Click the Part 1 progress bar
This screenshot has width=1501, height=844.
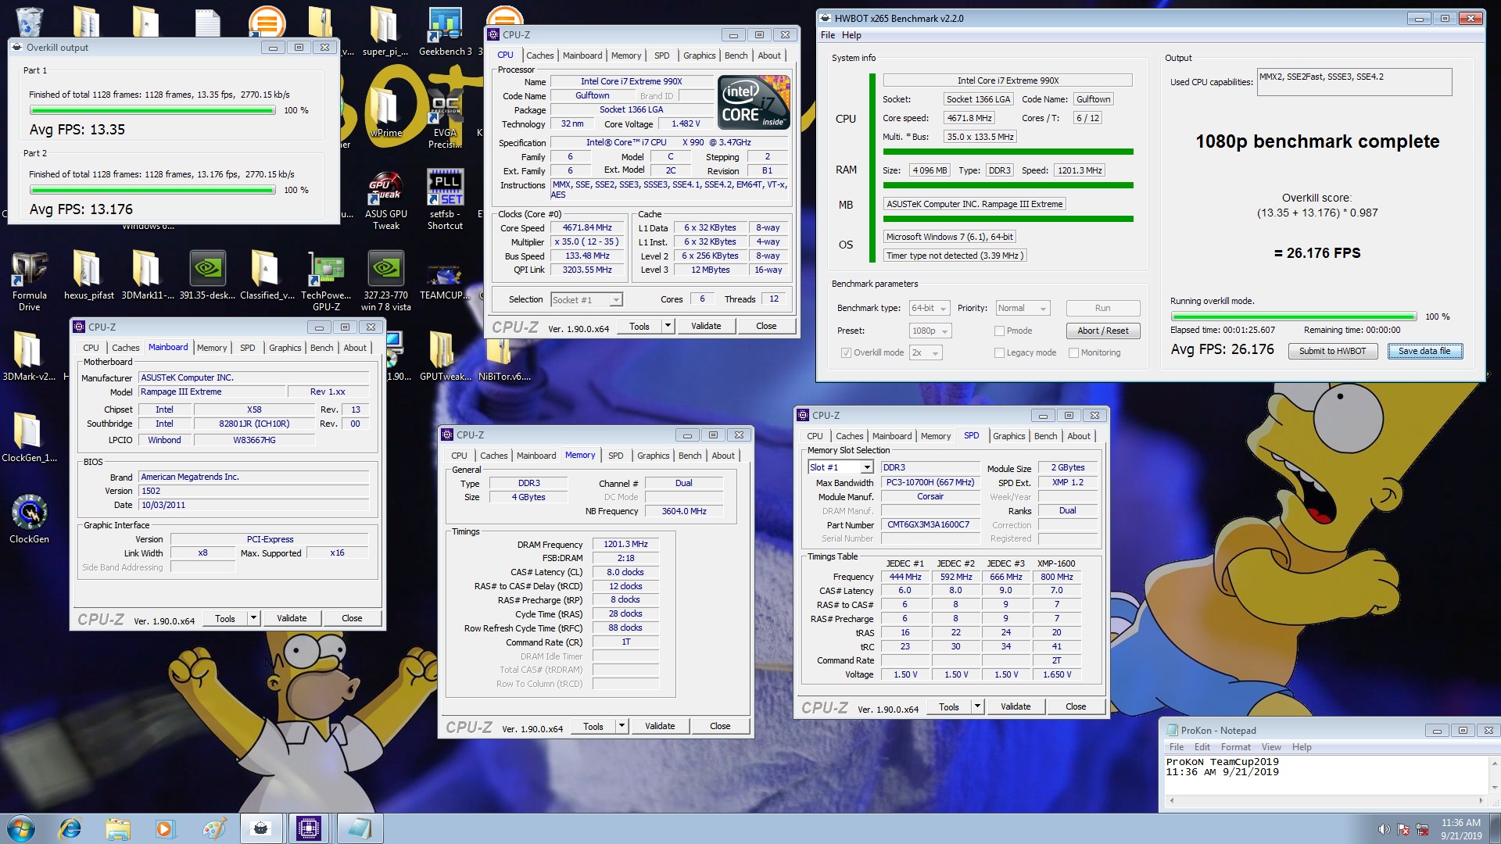click(152, 111)
